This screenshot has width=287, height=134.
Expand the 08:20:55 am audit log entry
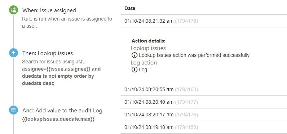204,89
